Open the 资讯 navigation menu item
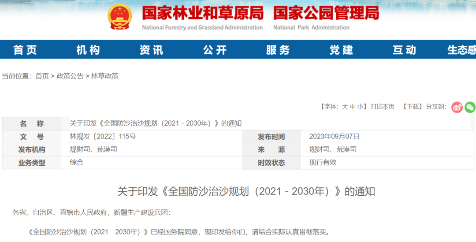This screenshot has height=242, width=476. pos(152,50)
